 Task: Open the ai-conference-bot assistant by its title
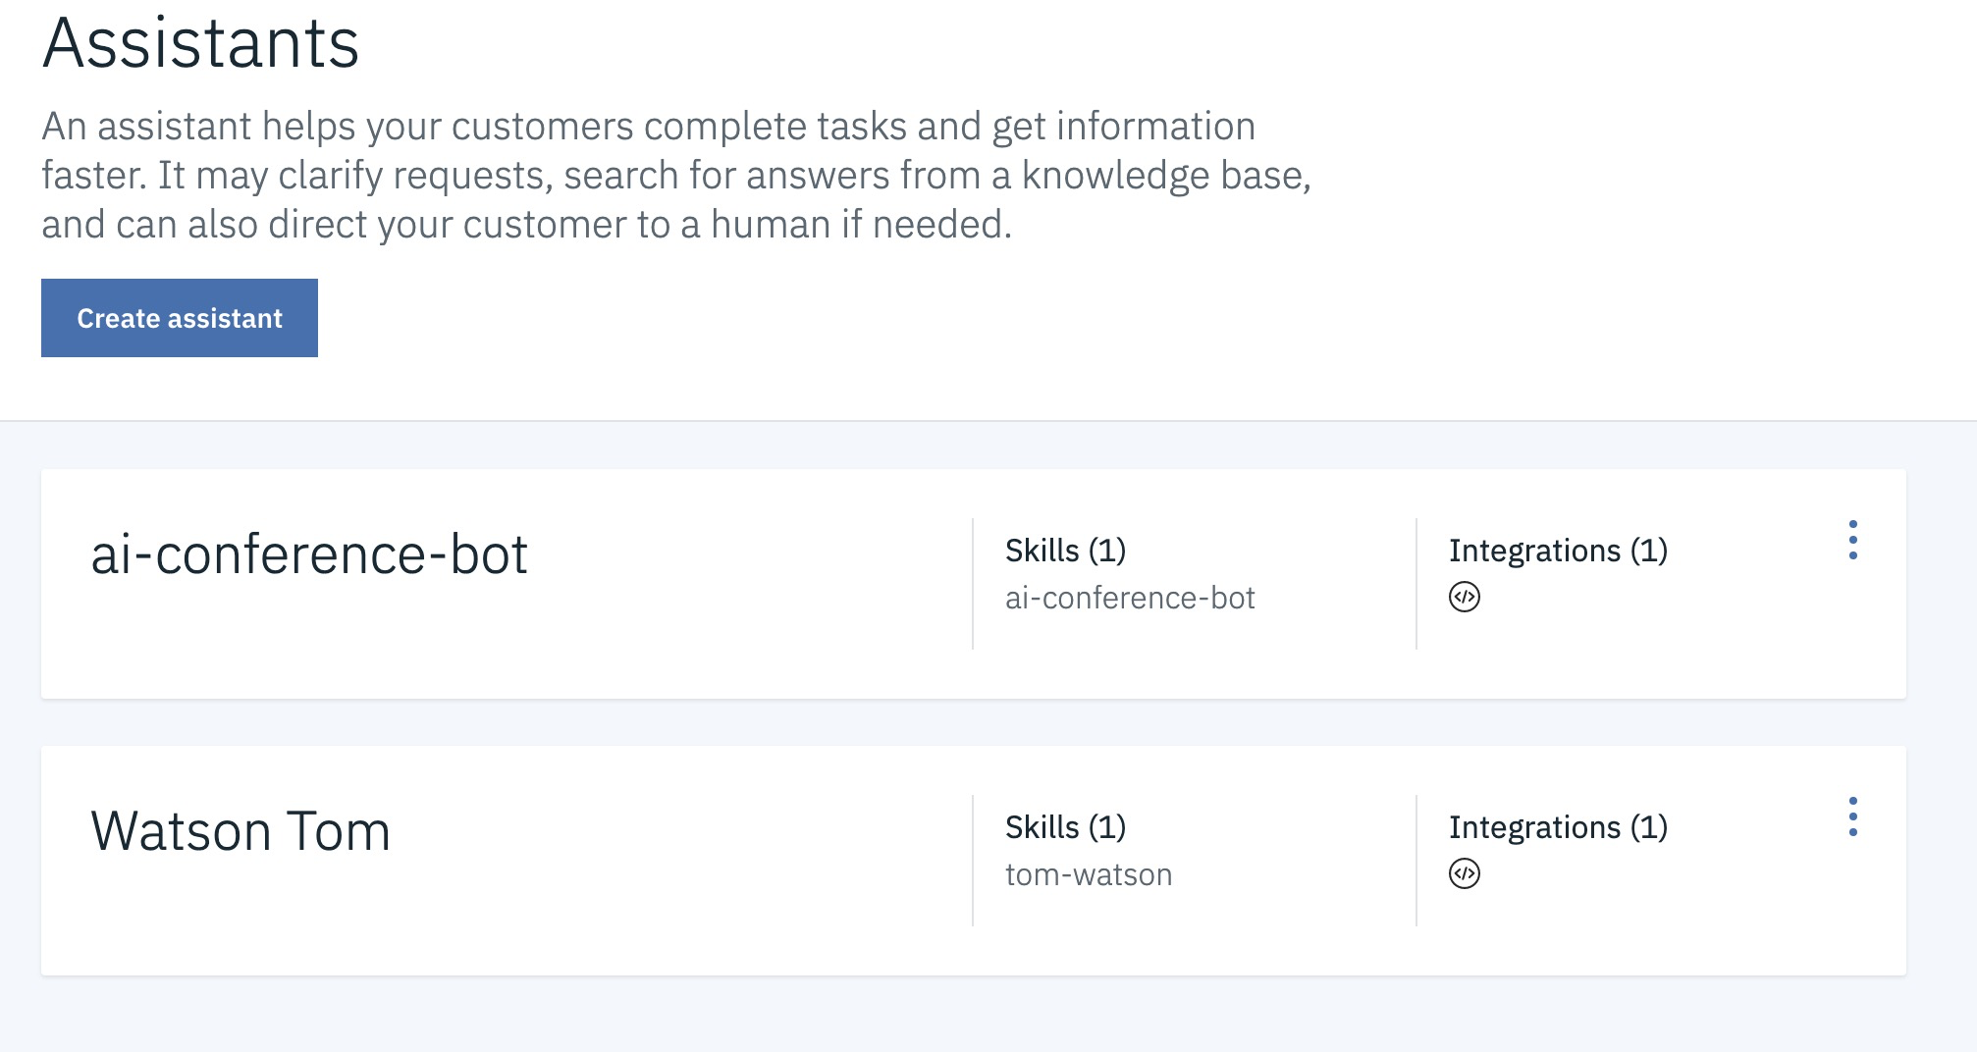coord(309,554)
